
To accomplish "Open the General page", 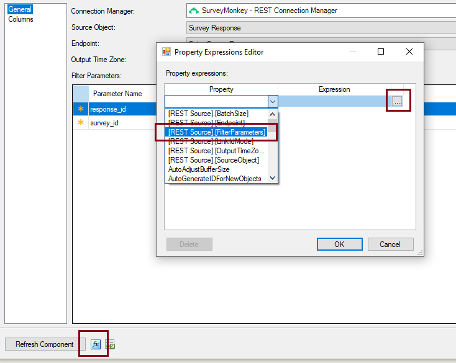I will [x=20, y=9].
